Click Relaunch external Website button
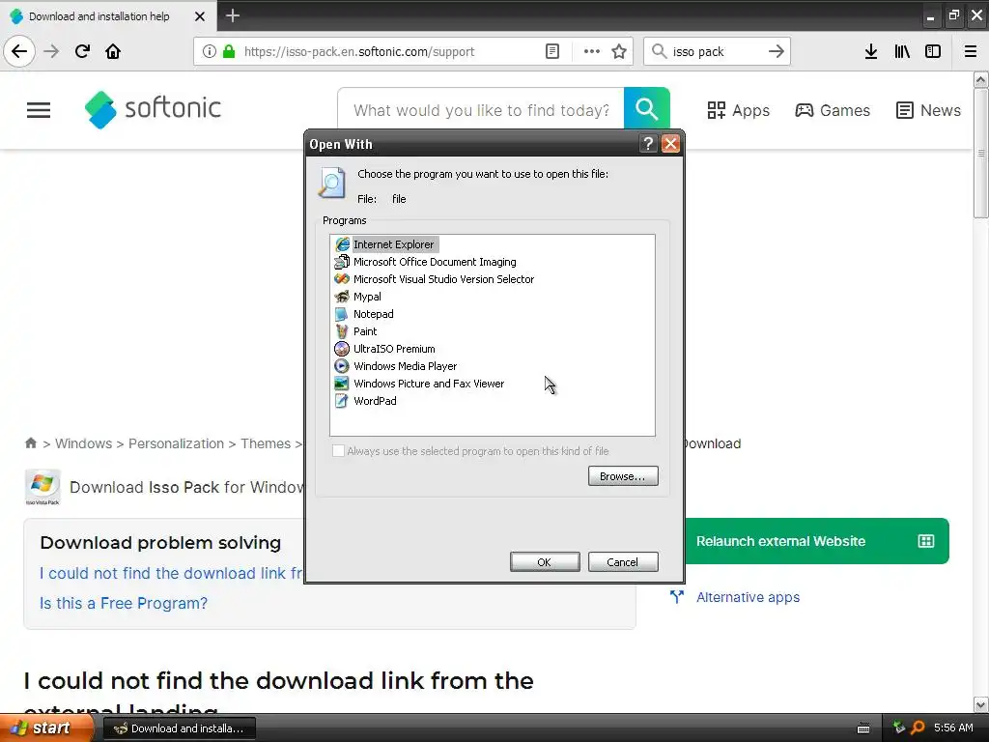 [817, 541]
